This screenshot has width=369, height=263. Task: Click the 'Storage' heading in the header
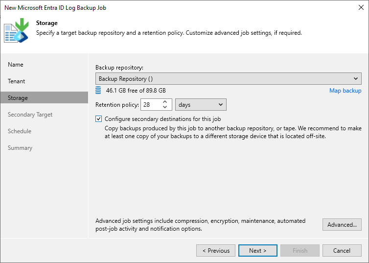tap(47, 23)
